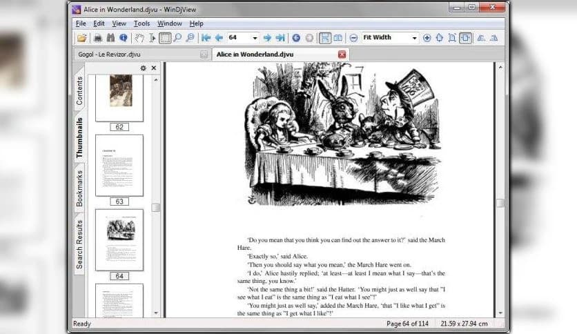Open thumbnails panel settings gear

[143, 68]
